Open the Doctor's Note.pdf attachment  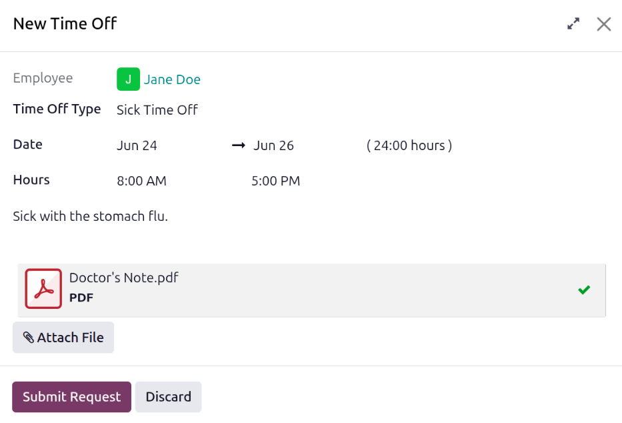(x=124, y=278)
